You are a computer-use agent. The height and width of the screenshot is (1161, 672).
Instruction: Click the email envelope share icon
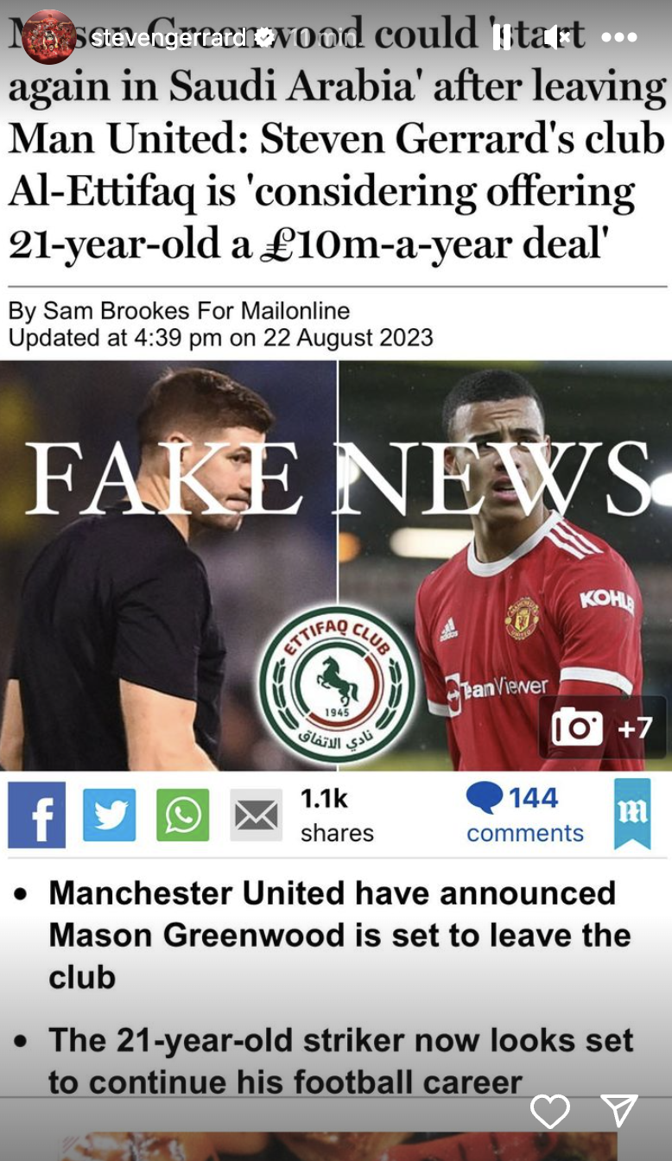coord(257,815)
